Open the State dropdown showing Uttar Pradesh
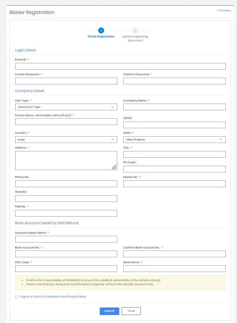237x323 pixels. tap(174, 139)
